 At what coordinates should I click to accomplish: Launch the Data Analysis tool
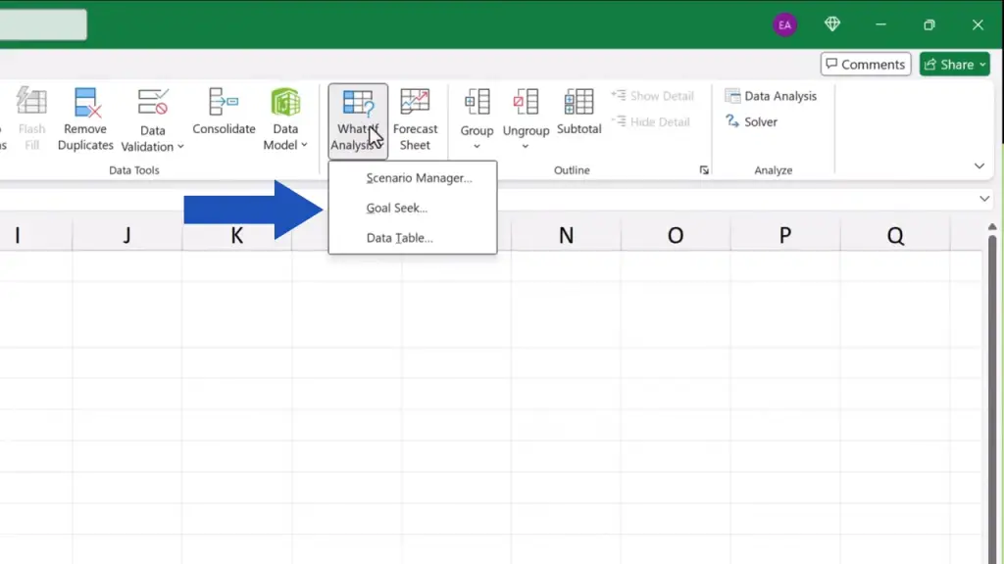coord(771,96)
